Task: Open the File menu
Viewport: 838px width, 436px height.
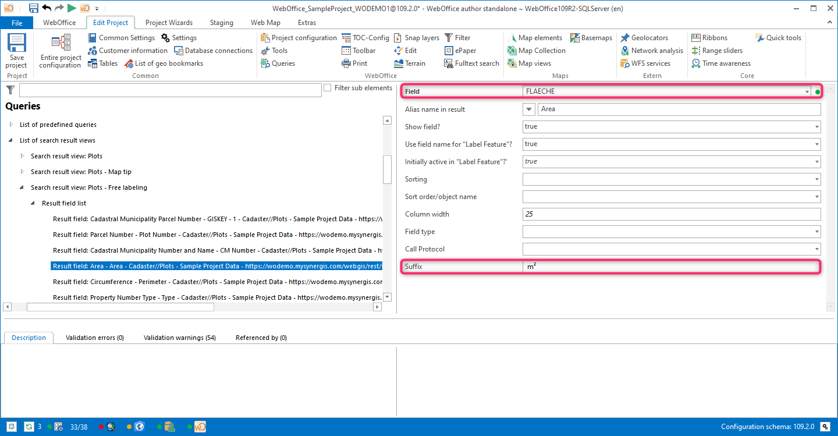Action: click(x=17, y=22)
